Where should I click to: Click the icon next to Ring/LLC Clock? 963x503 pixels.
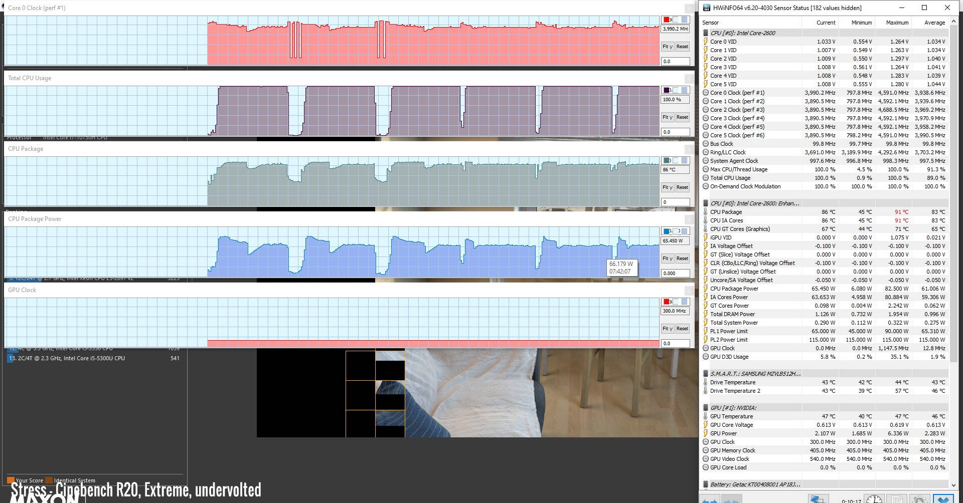706,152
